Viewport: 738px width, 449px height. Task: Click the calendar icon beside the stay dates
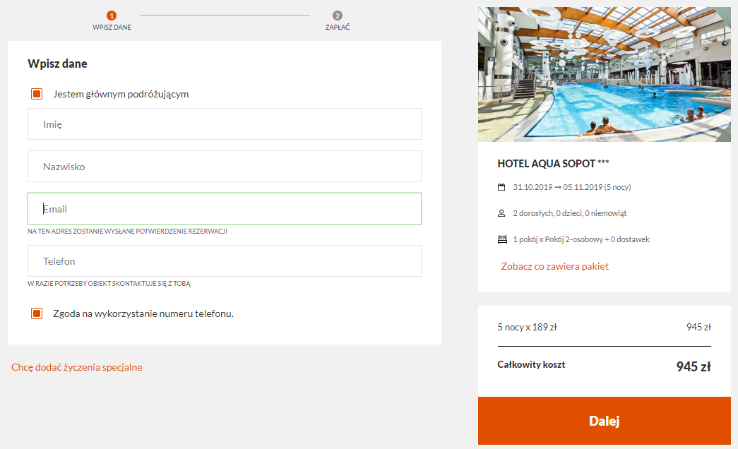tap(501, 187)
